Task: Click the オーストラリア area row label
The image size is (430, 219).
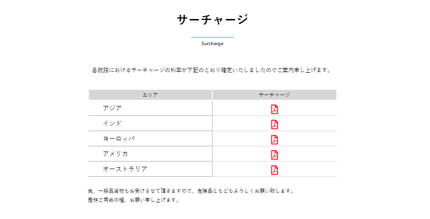Action: click(125, 169)
